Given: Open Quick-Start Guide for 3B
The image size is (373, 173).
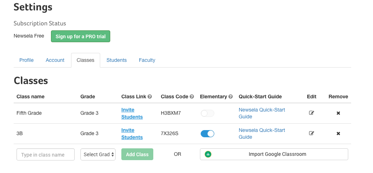Looking at the screenshot, I should [x=262, y=134].
